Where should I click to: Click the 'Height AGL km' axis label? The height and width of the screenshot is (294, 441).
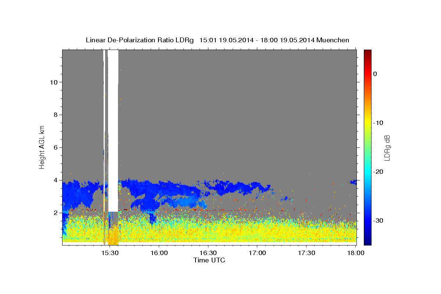[42, 147]
